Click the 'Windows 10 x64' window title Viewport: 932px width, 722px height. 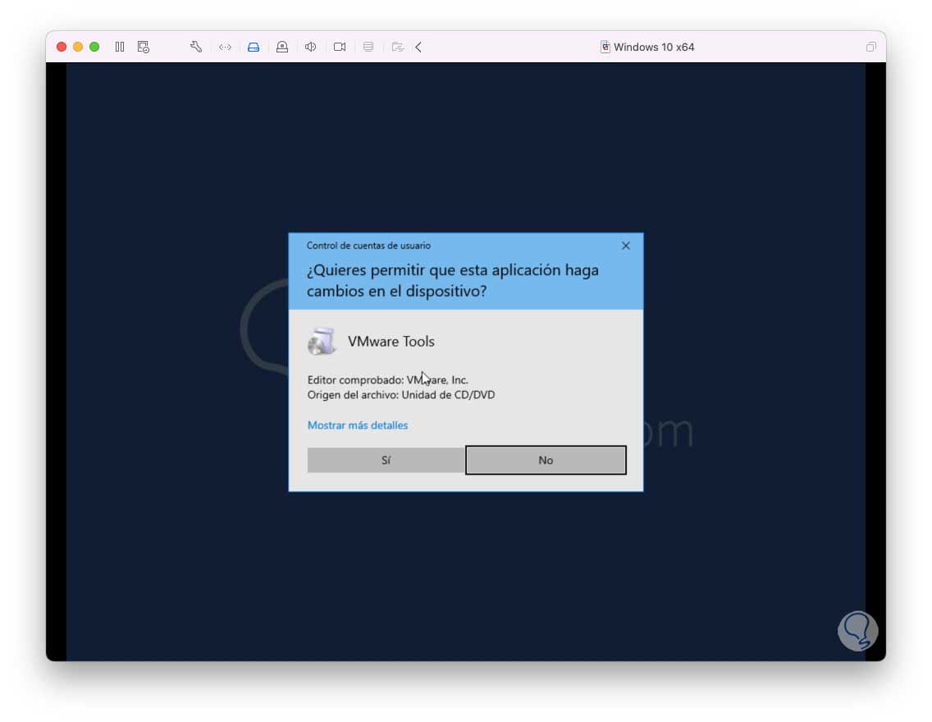tap(654, 47)
